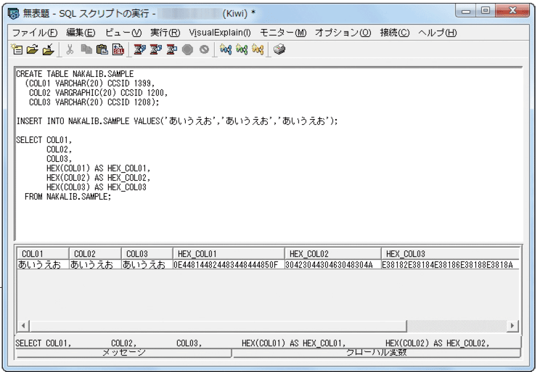Click results scrollbar left arrow
Viewport: 540px width, 372px height.
pyautogui.click(x=23, y=325)
